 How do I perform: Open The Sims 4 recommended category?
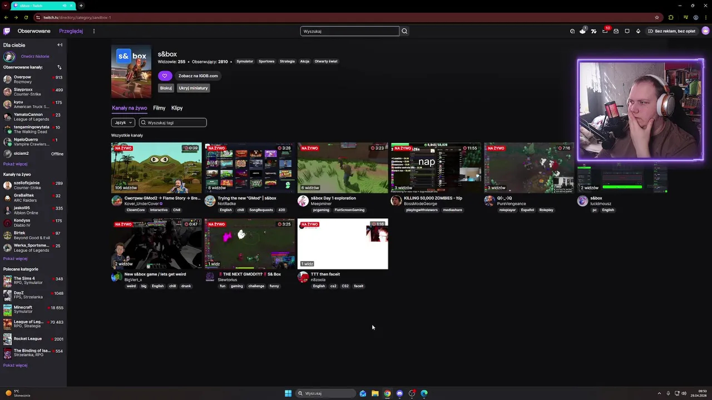[33, 281]
